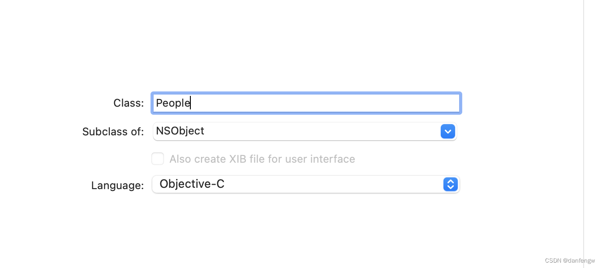Click empty middle of Subclass of combo box

pyautogui.click(x=314, y=131)
